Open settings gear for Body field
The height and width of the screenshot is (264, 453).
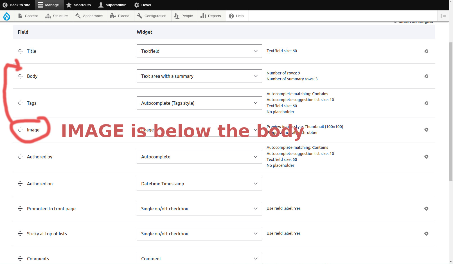click(426, 76)
